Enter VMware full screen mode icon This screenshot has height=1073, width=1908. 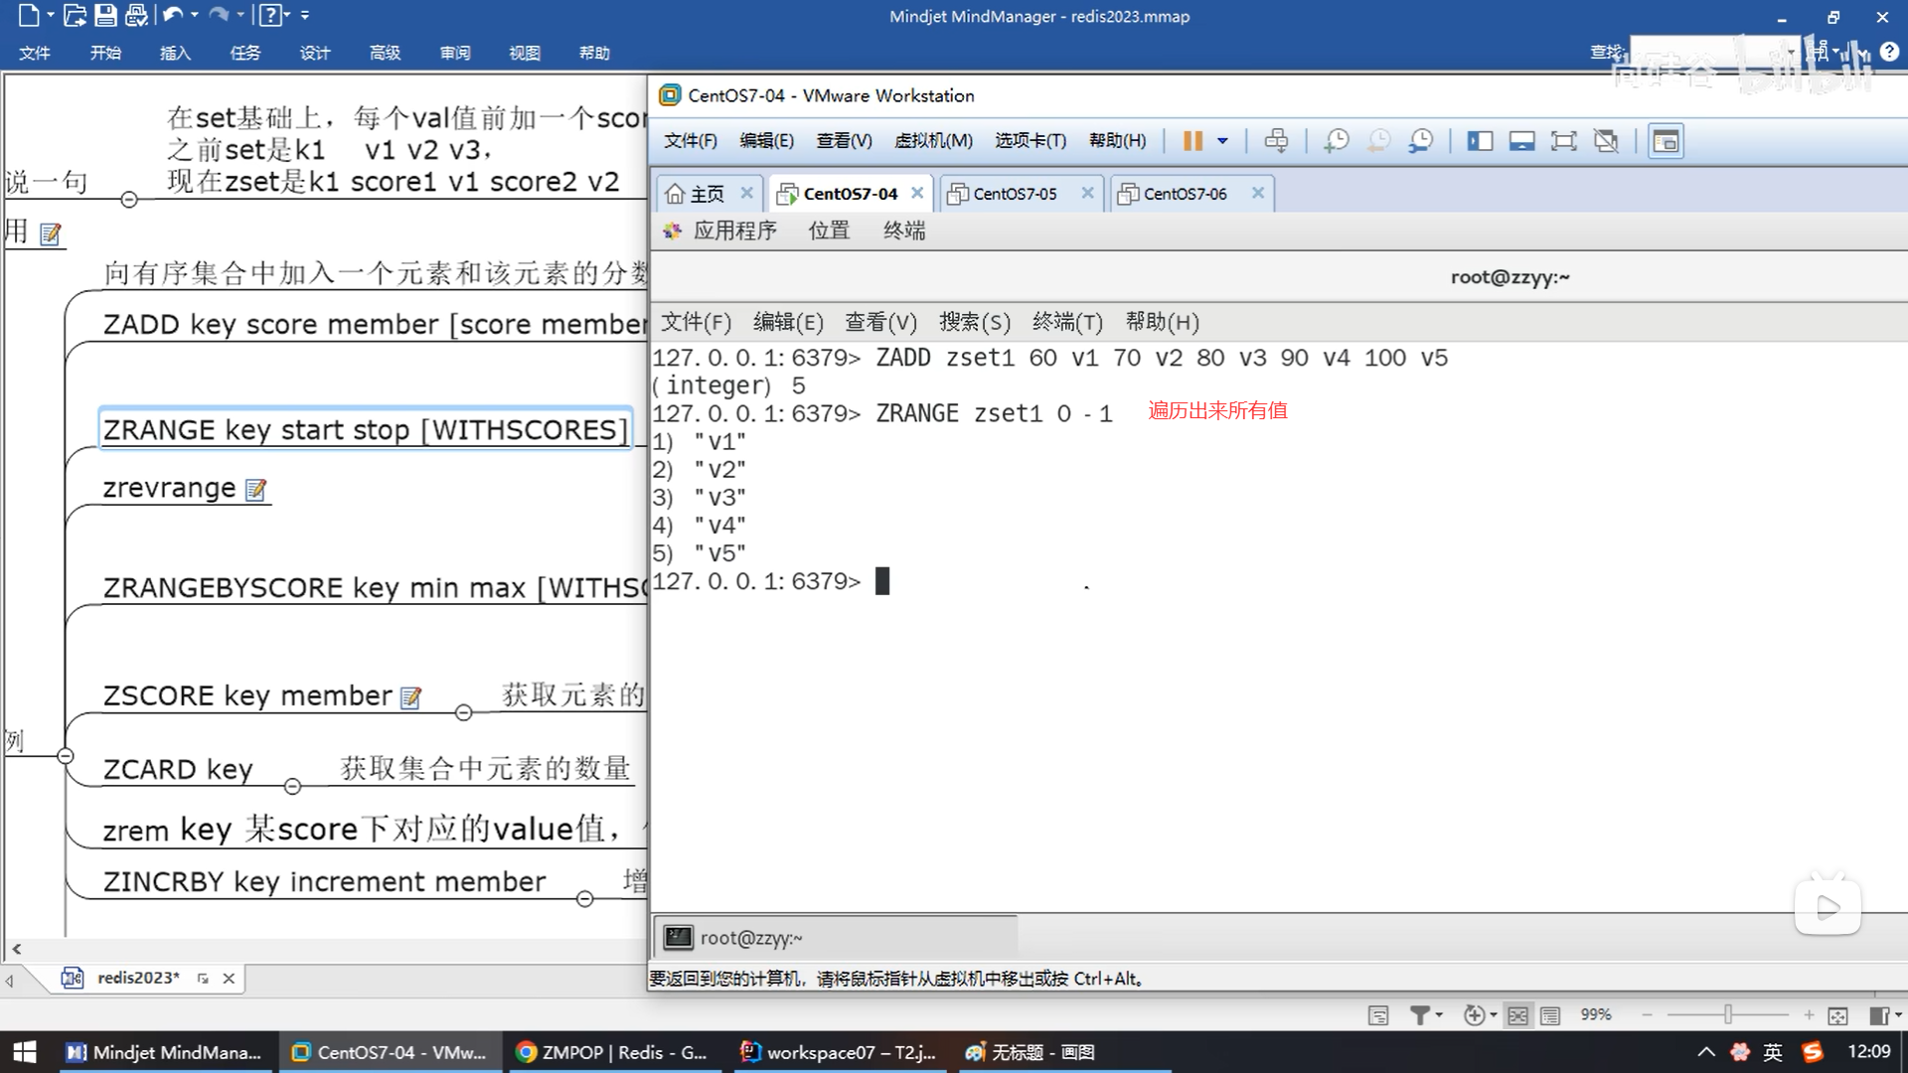click(1563, 141)
